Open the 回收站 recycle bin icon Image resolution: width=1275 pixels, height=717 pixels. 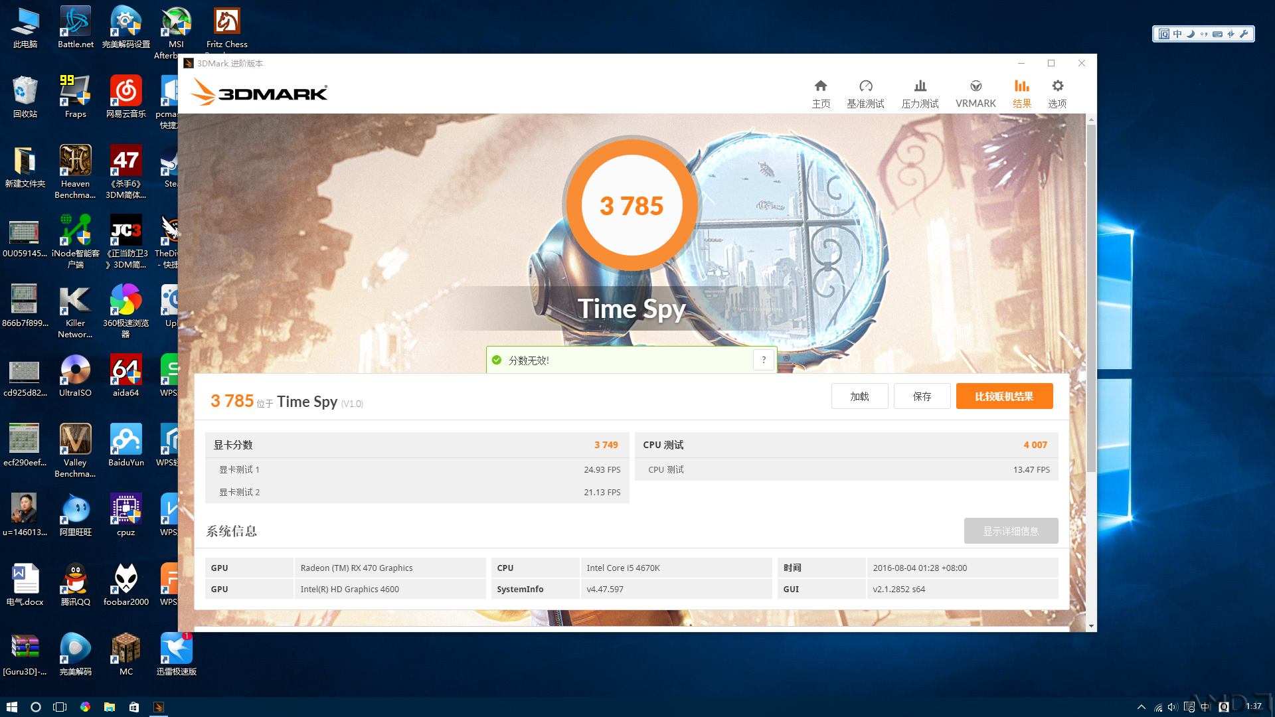(x=25, y=98)
